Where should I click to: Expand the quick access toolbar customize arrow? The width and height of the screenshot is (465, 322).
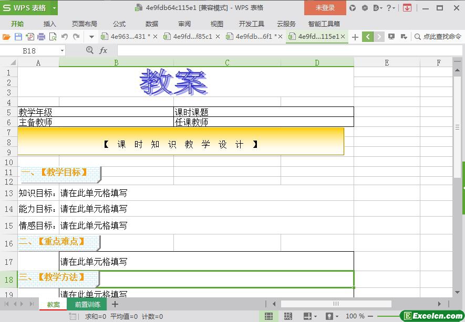point(91,37)
